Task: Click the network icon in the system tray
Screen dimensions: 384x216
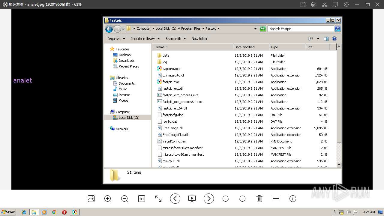Action: [x=341, y=212]
